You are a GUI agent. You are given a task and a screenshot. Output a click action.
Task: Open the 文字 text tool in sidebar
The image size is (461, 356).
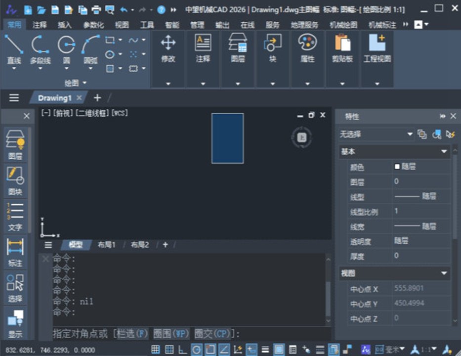15,216
